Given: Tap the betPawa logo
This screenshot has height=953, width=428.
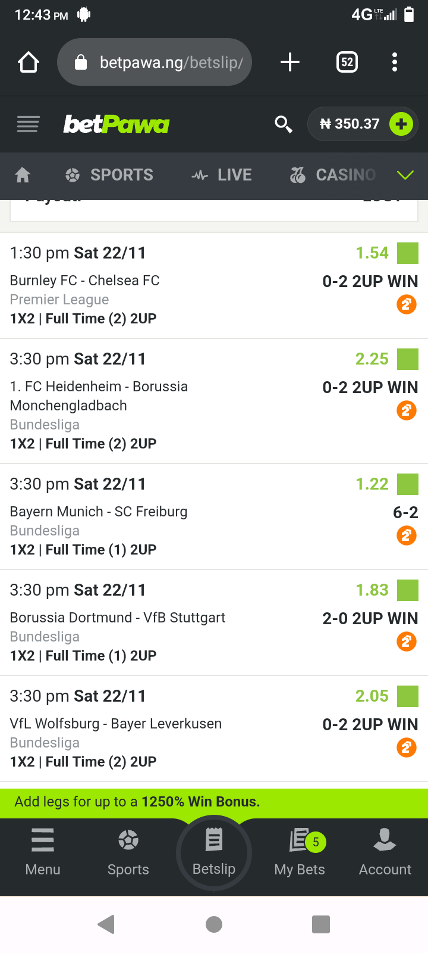Looking at the screenshot, I should pyautogui.click(x=117, y=124).
